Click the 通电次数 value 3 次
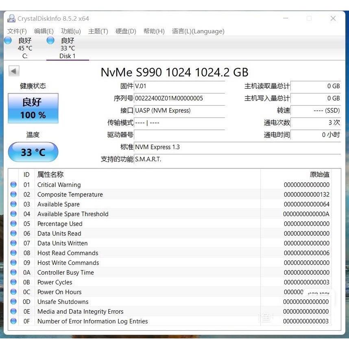This screenshot has width=349, height=349. [316, 123]
